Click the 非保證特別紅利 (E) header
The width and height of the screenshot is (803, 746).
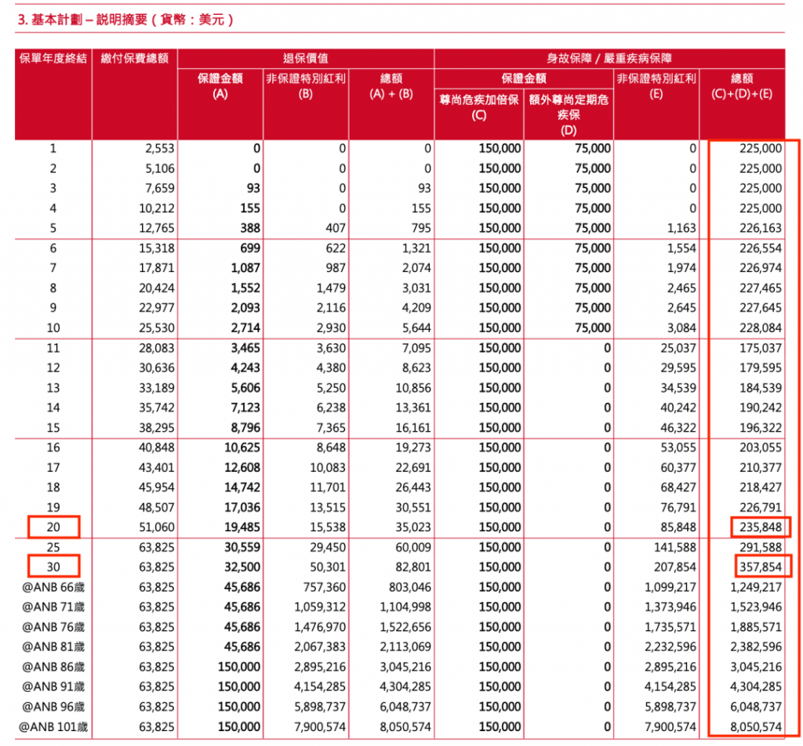[656, 85]
